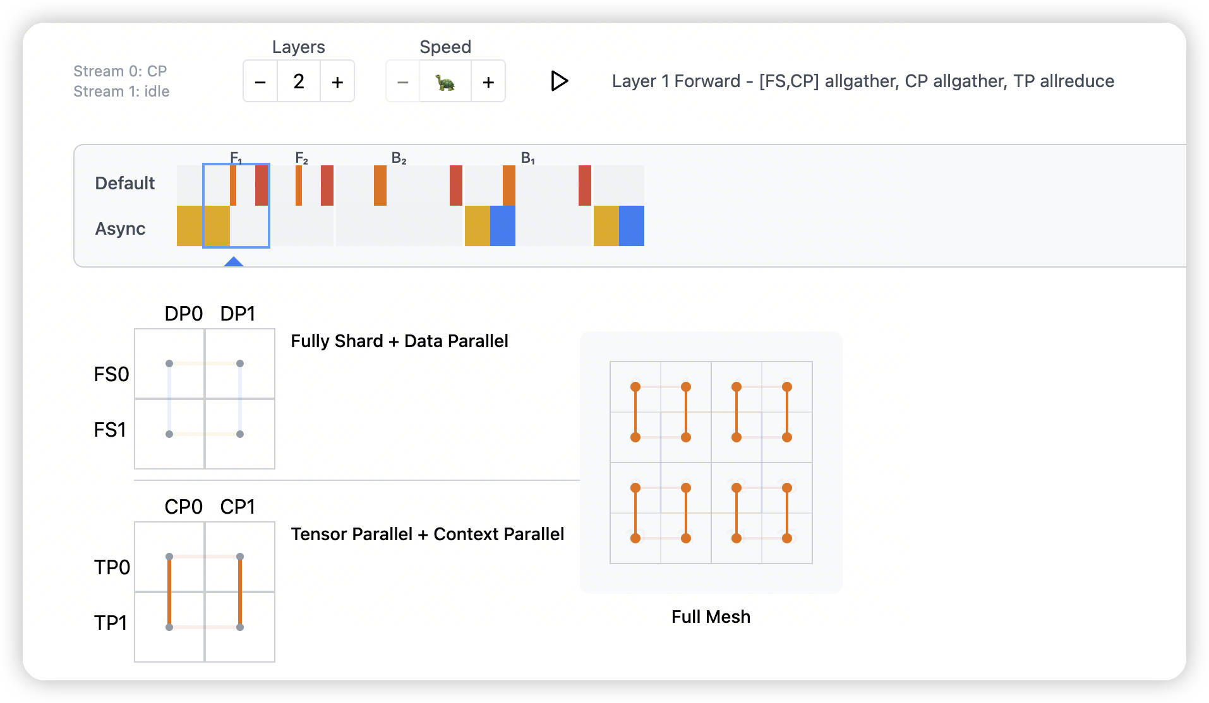Click the Async row label

(120, 228)
